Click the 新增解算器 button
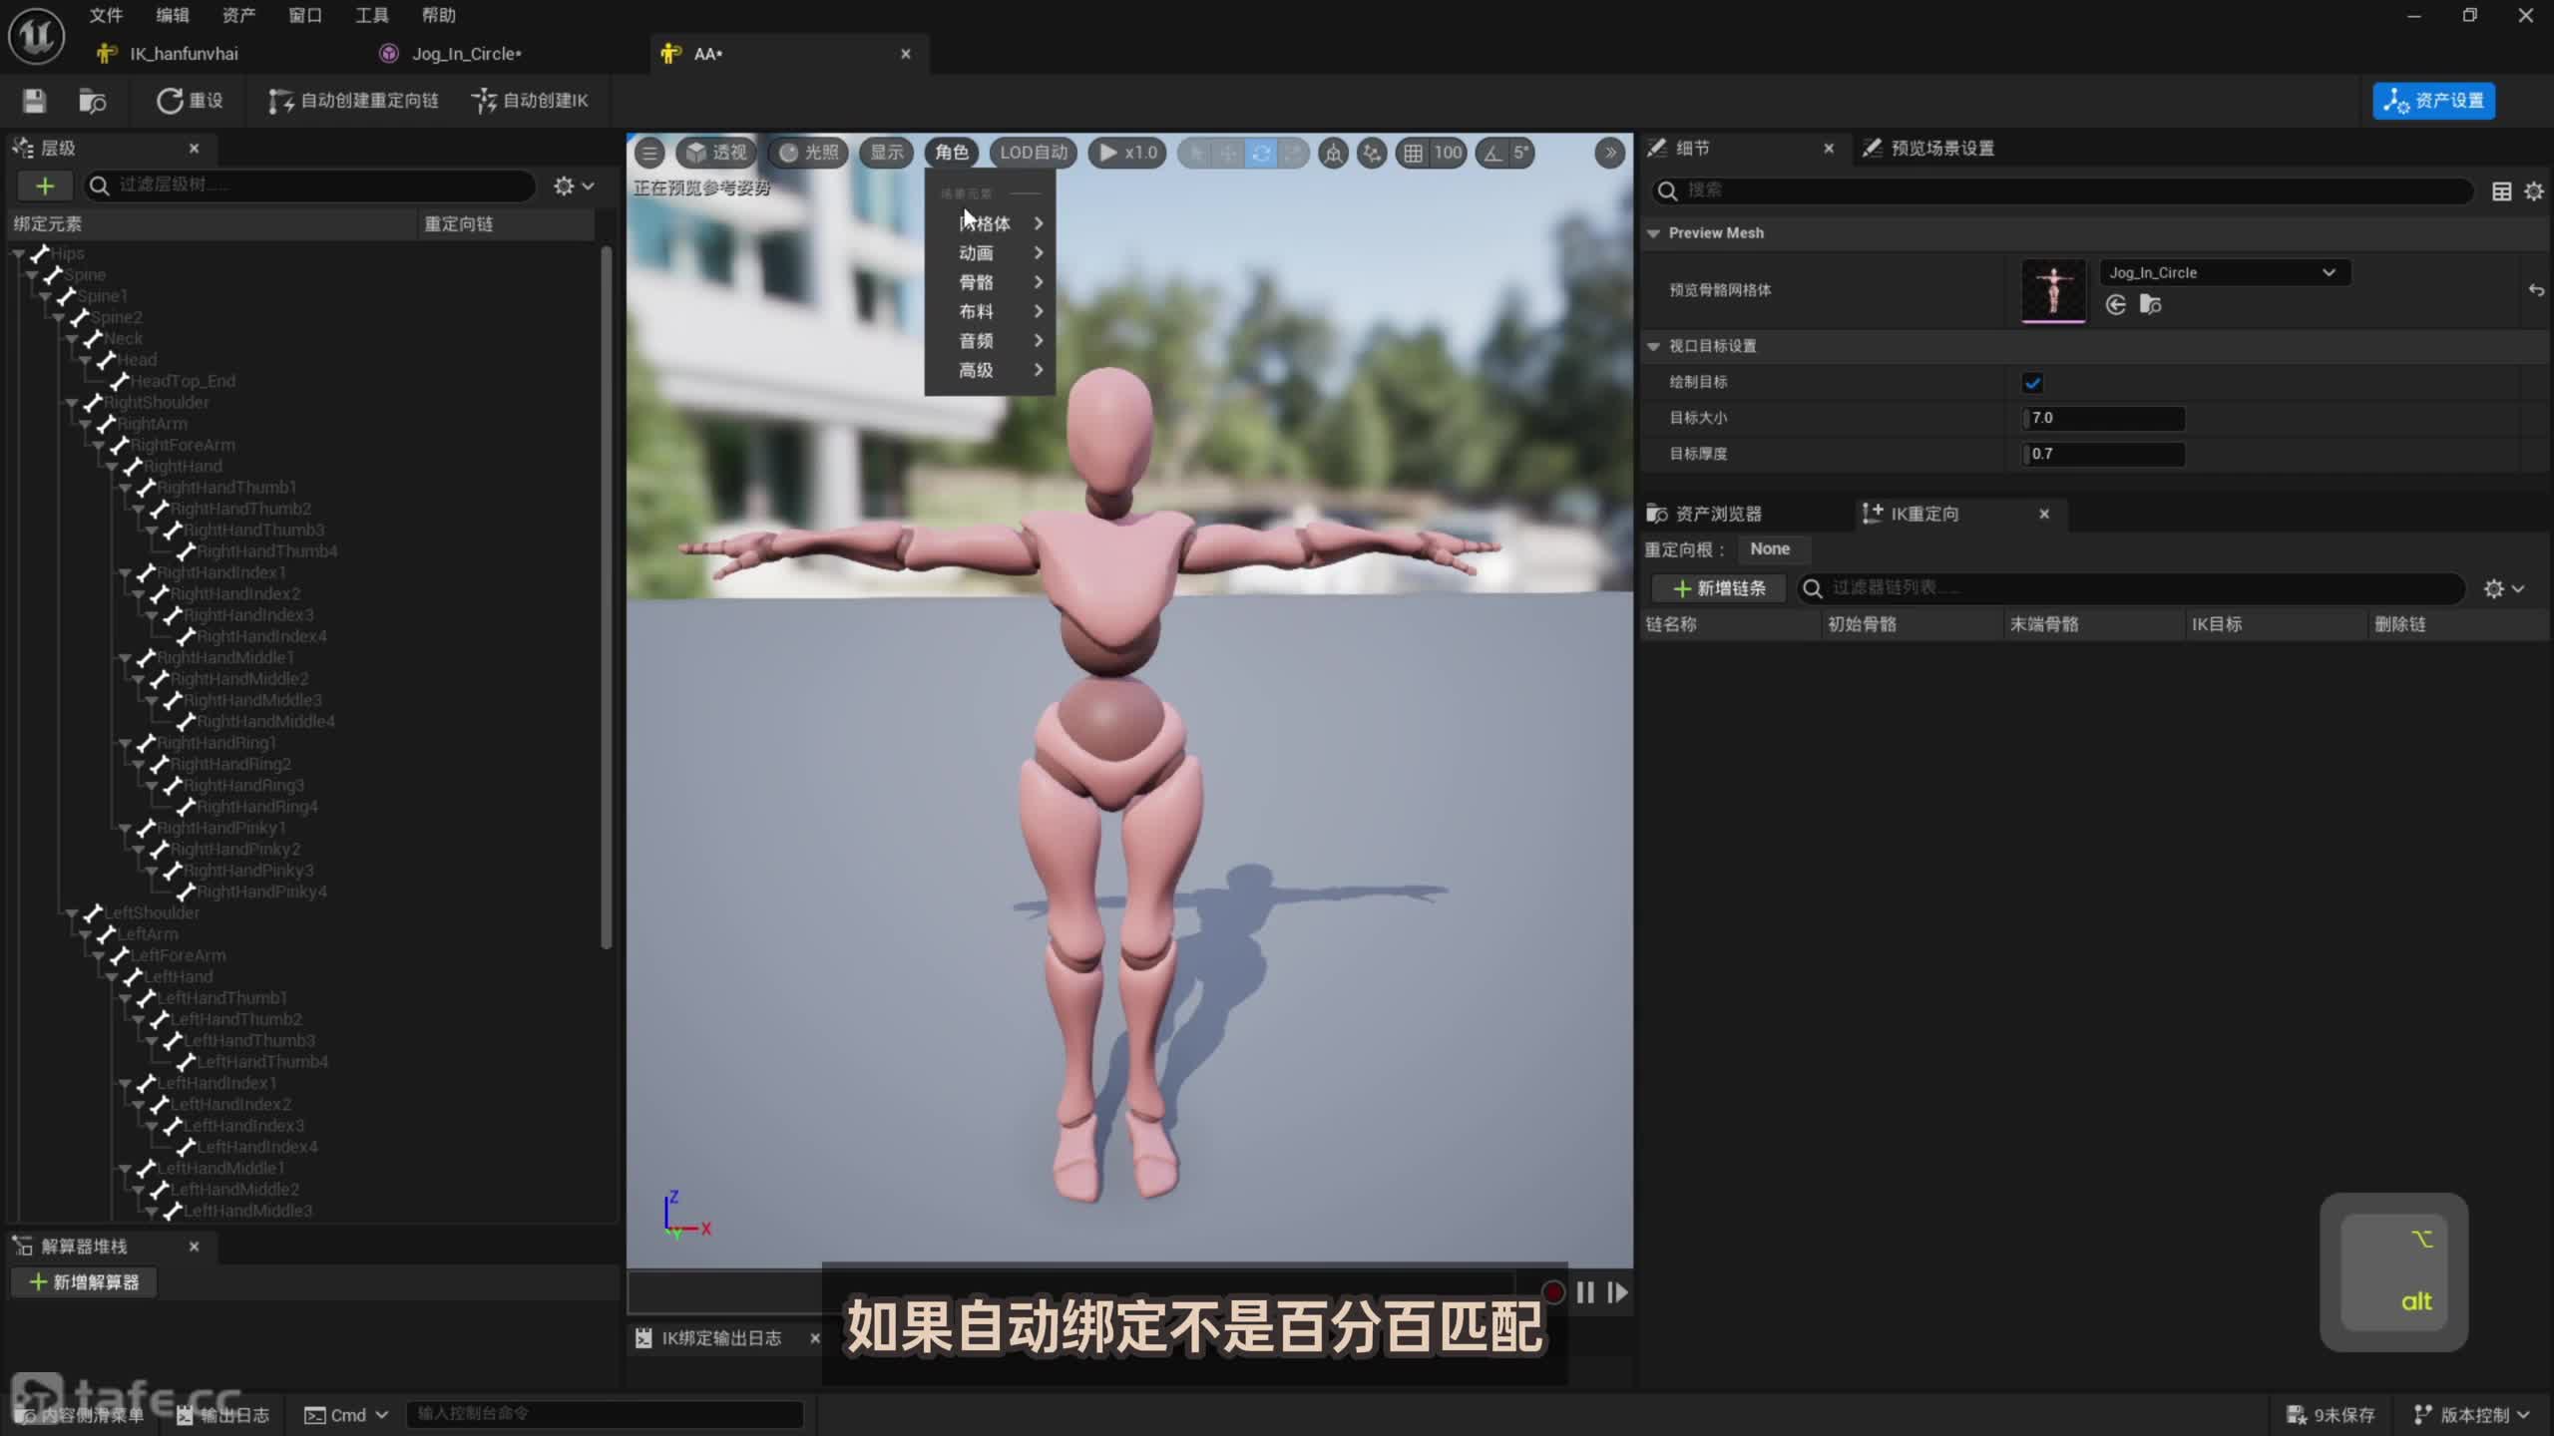 point(85,1282)
